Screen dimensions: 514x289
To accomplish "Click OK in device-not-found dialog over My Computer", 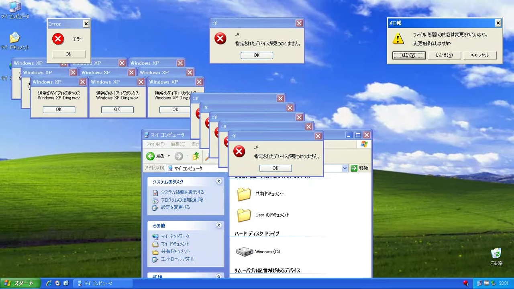I will point(275,168).
